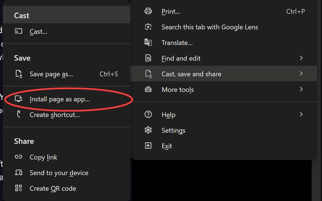Select Create QR code entry
Image resolution: width=322 pixels, height=201 pixels.
pyautogui.click(x=66, y=188)
